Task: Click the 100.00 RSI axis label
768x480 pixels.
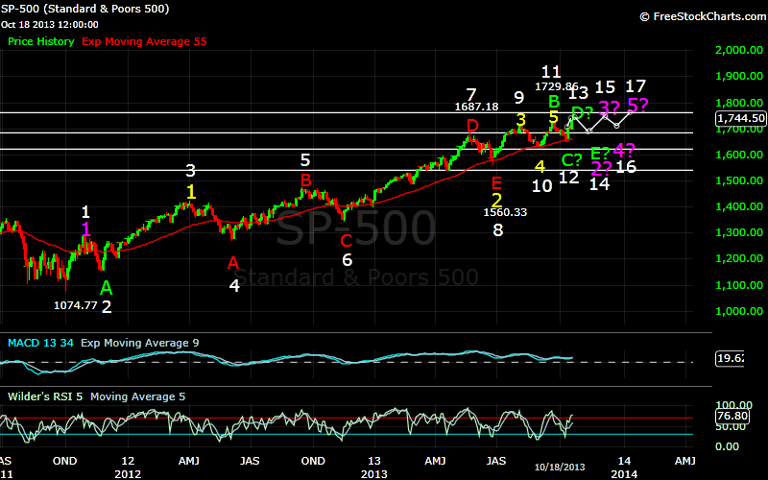Action: click(733, 405)
